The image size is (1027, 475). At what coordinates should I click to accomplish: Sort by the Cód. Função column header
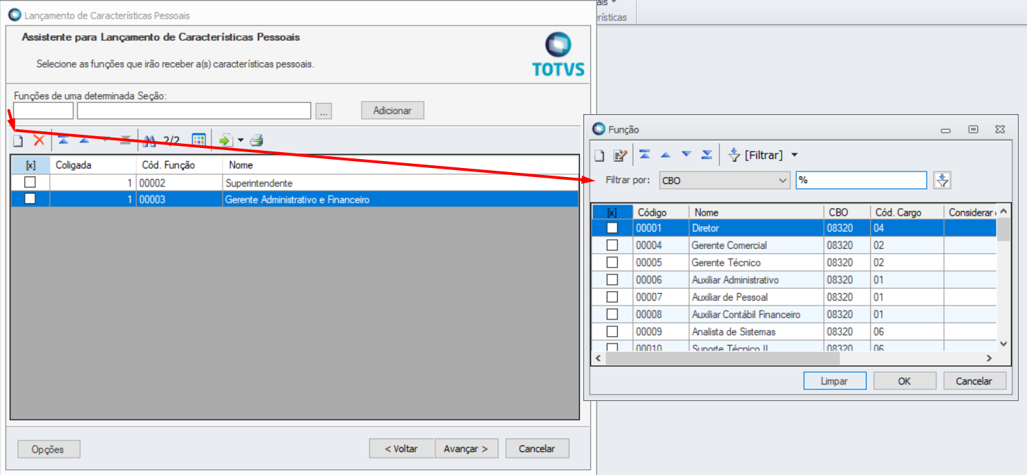click(x=180, y=165)
